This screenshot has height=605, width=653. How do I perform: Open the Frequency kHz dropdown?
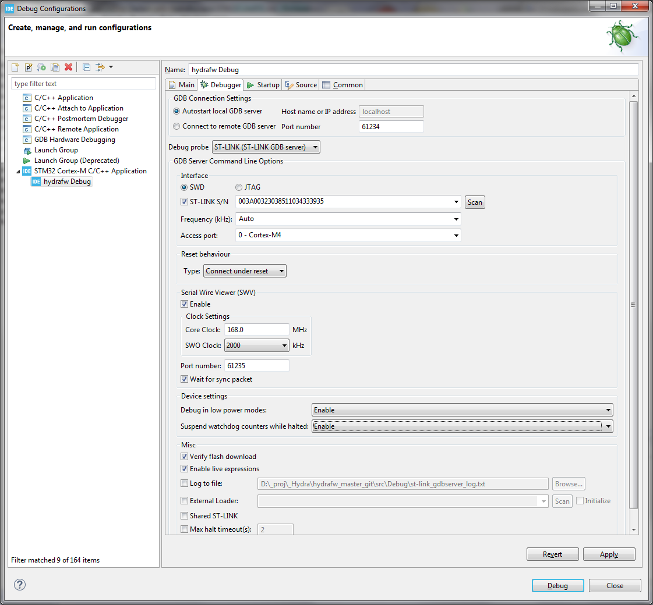456,219
